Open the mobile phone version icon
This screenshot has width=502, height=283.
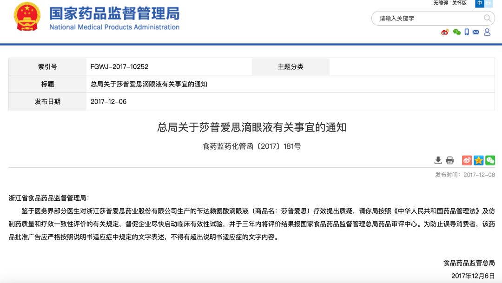[x=467, y=32]
